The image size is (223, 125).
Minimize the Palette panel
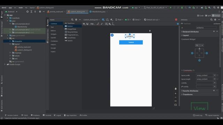click(80, 19)
